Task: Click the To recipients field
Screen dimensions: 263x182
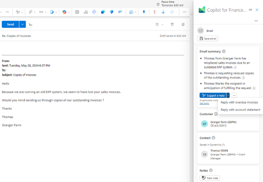Action: tap(86, 25)
